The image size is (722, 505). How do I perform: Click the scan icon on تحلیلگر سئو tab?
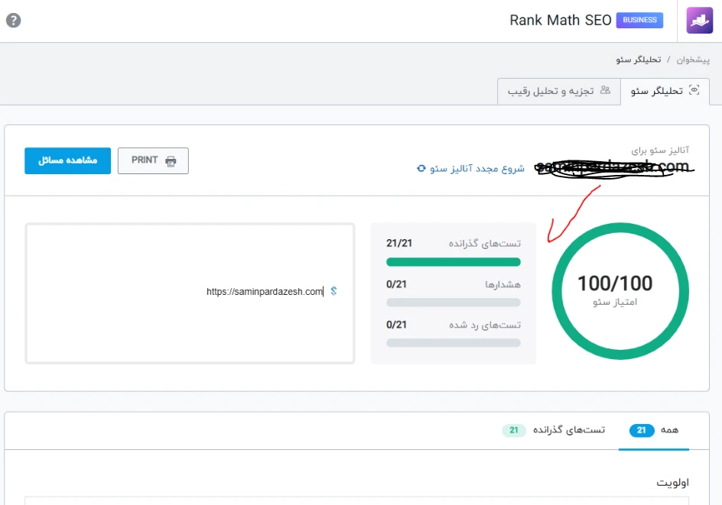click(x=694, y=90)
